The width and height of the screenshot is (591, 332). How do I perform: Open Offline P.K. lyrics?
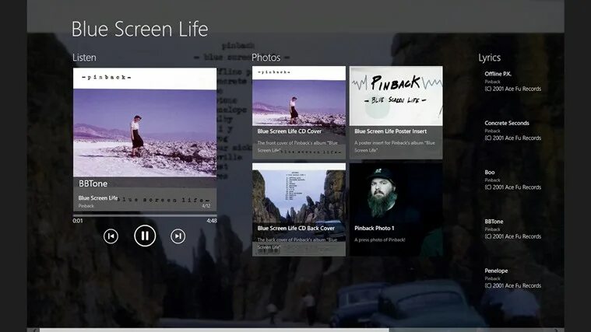pos(512,82)
